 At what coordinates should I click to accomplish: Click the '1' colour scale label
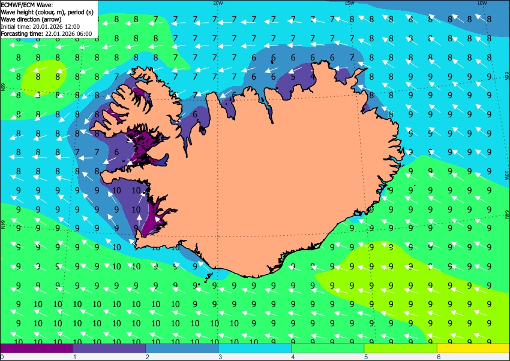pyautogui.click(x=75, y=357)
